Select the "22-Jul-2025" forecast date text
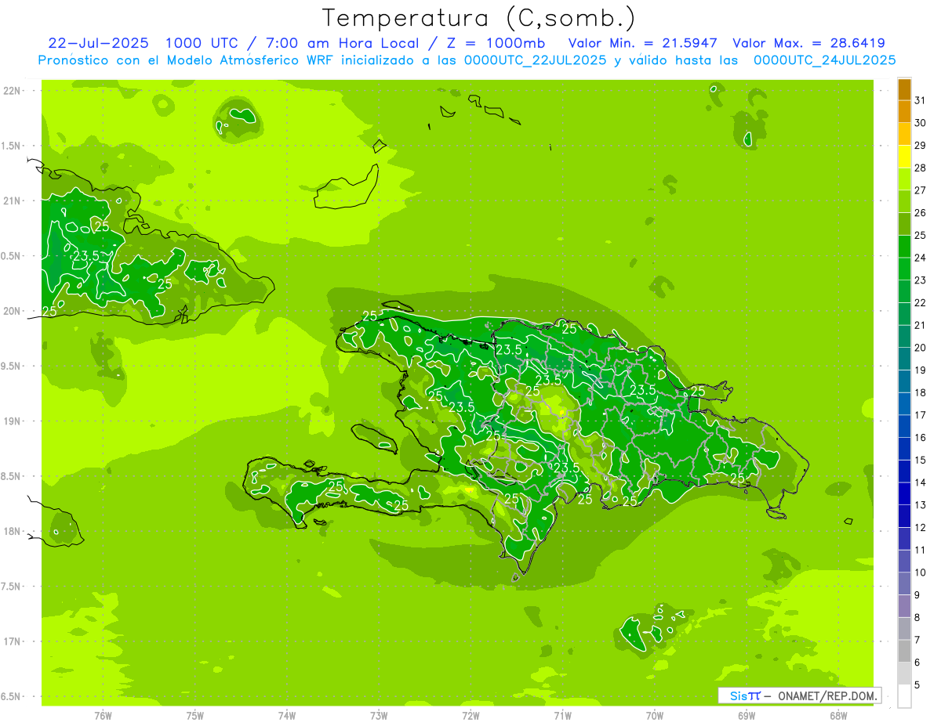Image resolution: width=941 pixels, height=726 pixels. (x=98, y=43)
